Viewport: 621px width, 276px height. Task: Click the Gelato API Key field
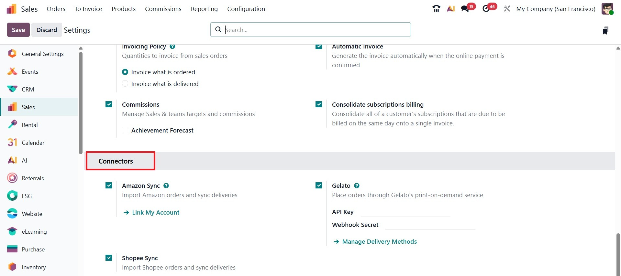pos(405,212)
